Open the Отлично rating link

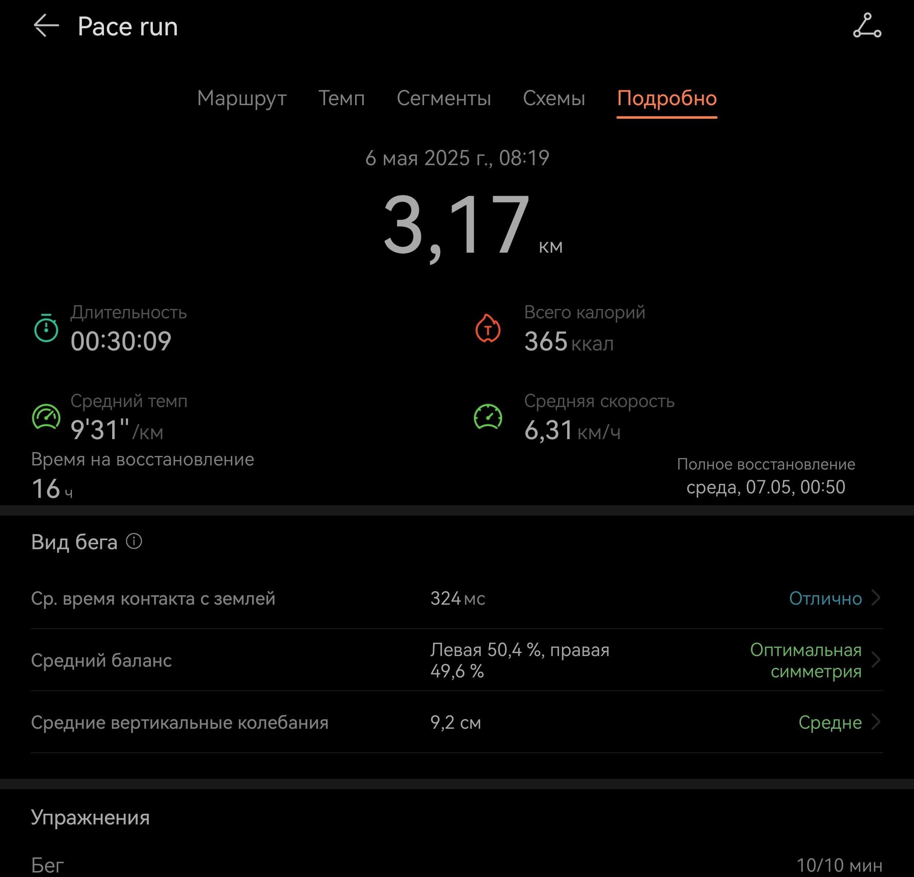point(825,598)
